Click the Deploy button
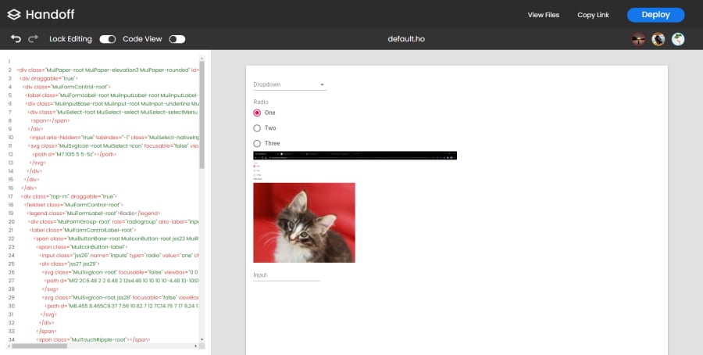Screen dimensions: 703x355 655,14
